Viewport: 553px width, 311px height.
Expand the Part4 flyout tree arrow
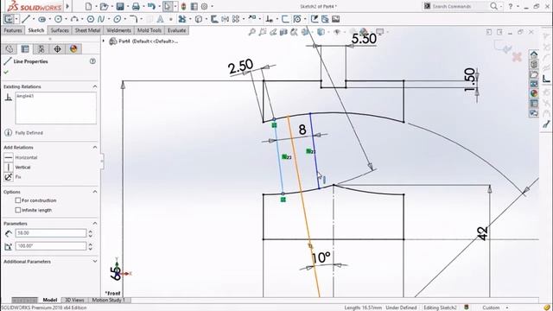104,41
